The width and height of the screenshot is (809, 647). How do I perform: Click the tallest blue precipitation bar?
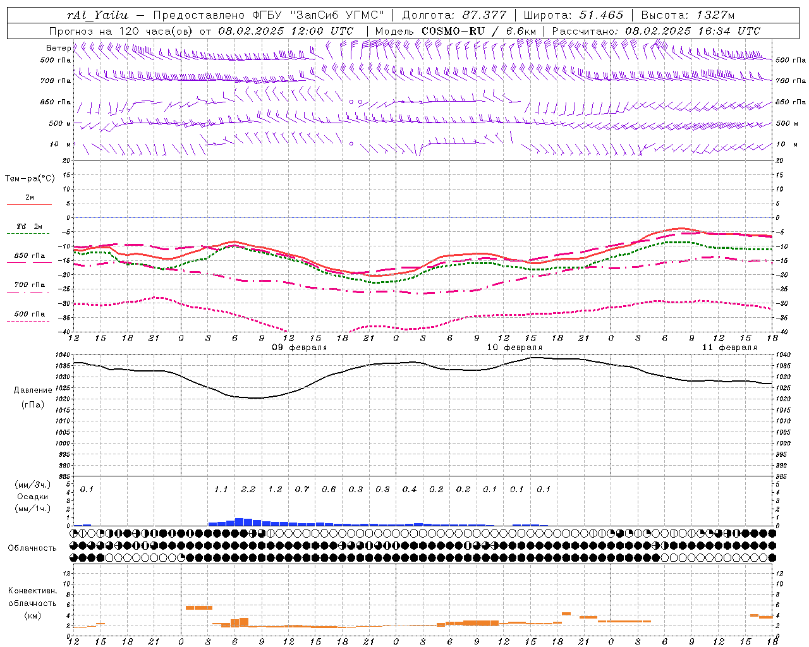pyautogui.click(x=240, y=522)
